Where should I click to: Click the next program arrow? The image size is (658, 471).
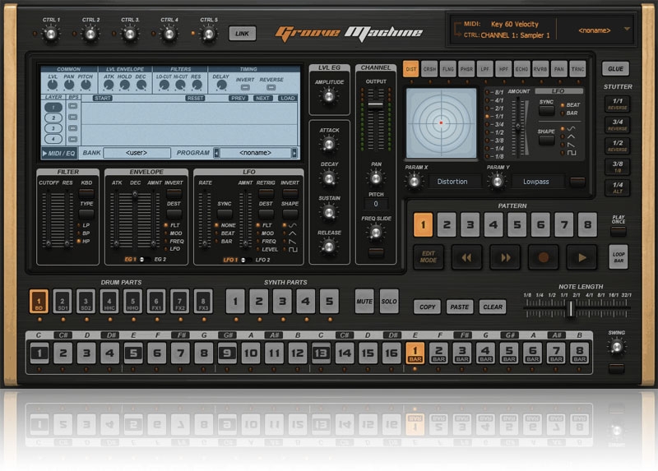coord(294,153)
